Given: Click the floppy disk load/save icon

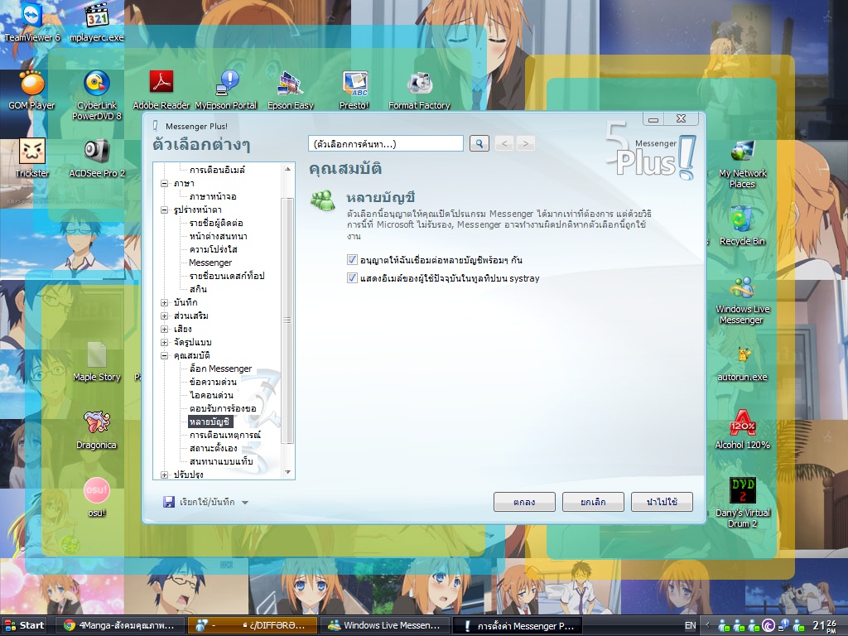Looking at the screenshot, I should (169, 502).
